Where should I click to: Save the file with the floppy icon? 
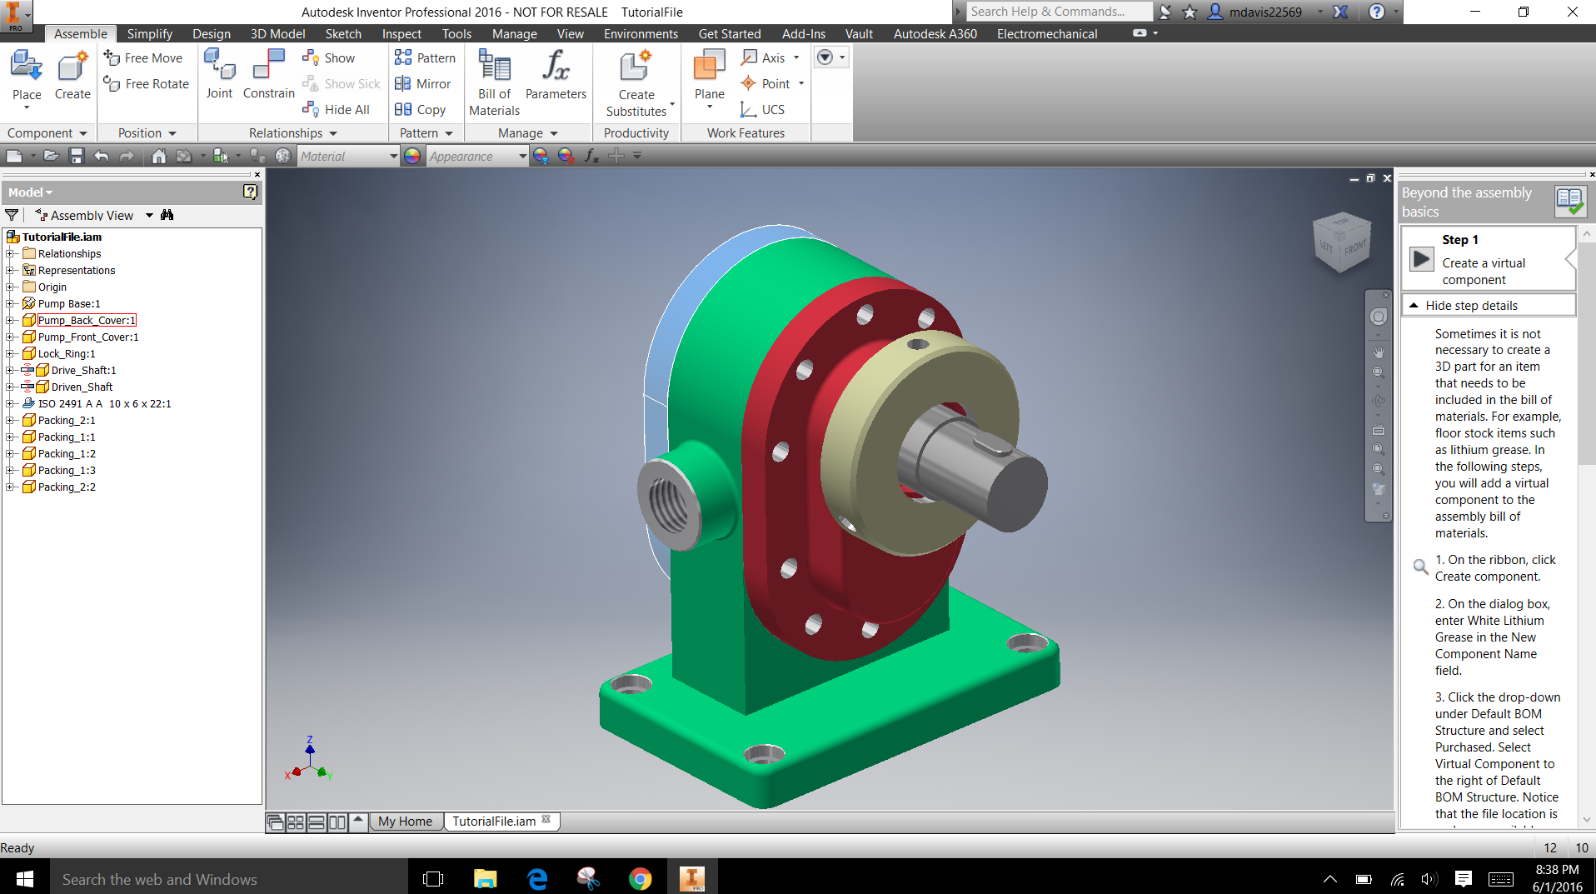77,156
